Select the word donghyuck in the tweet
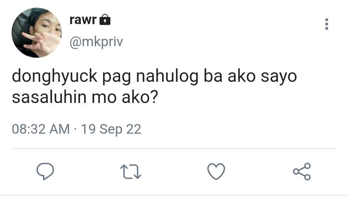 pyautogui.click(x=55, y=76)
